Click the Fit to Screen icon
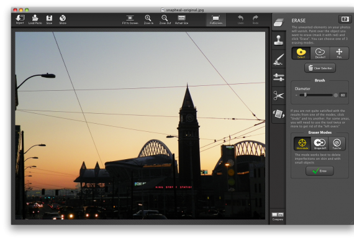Viewport: 354px width, 240px height. click(x=130, y=20)
